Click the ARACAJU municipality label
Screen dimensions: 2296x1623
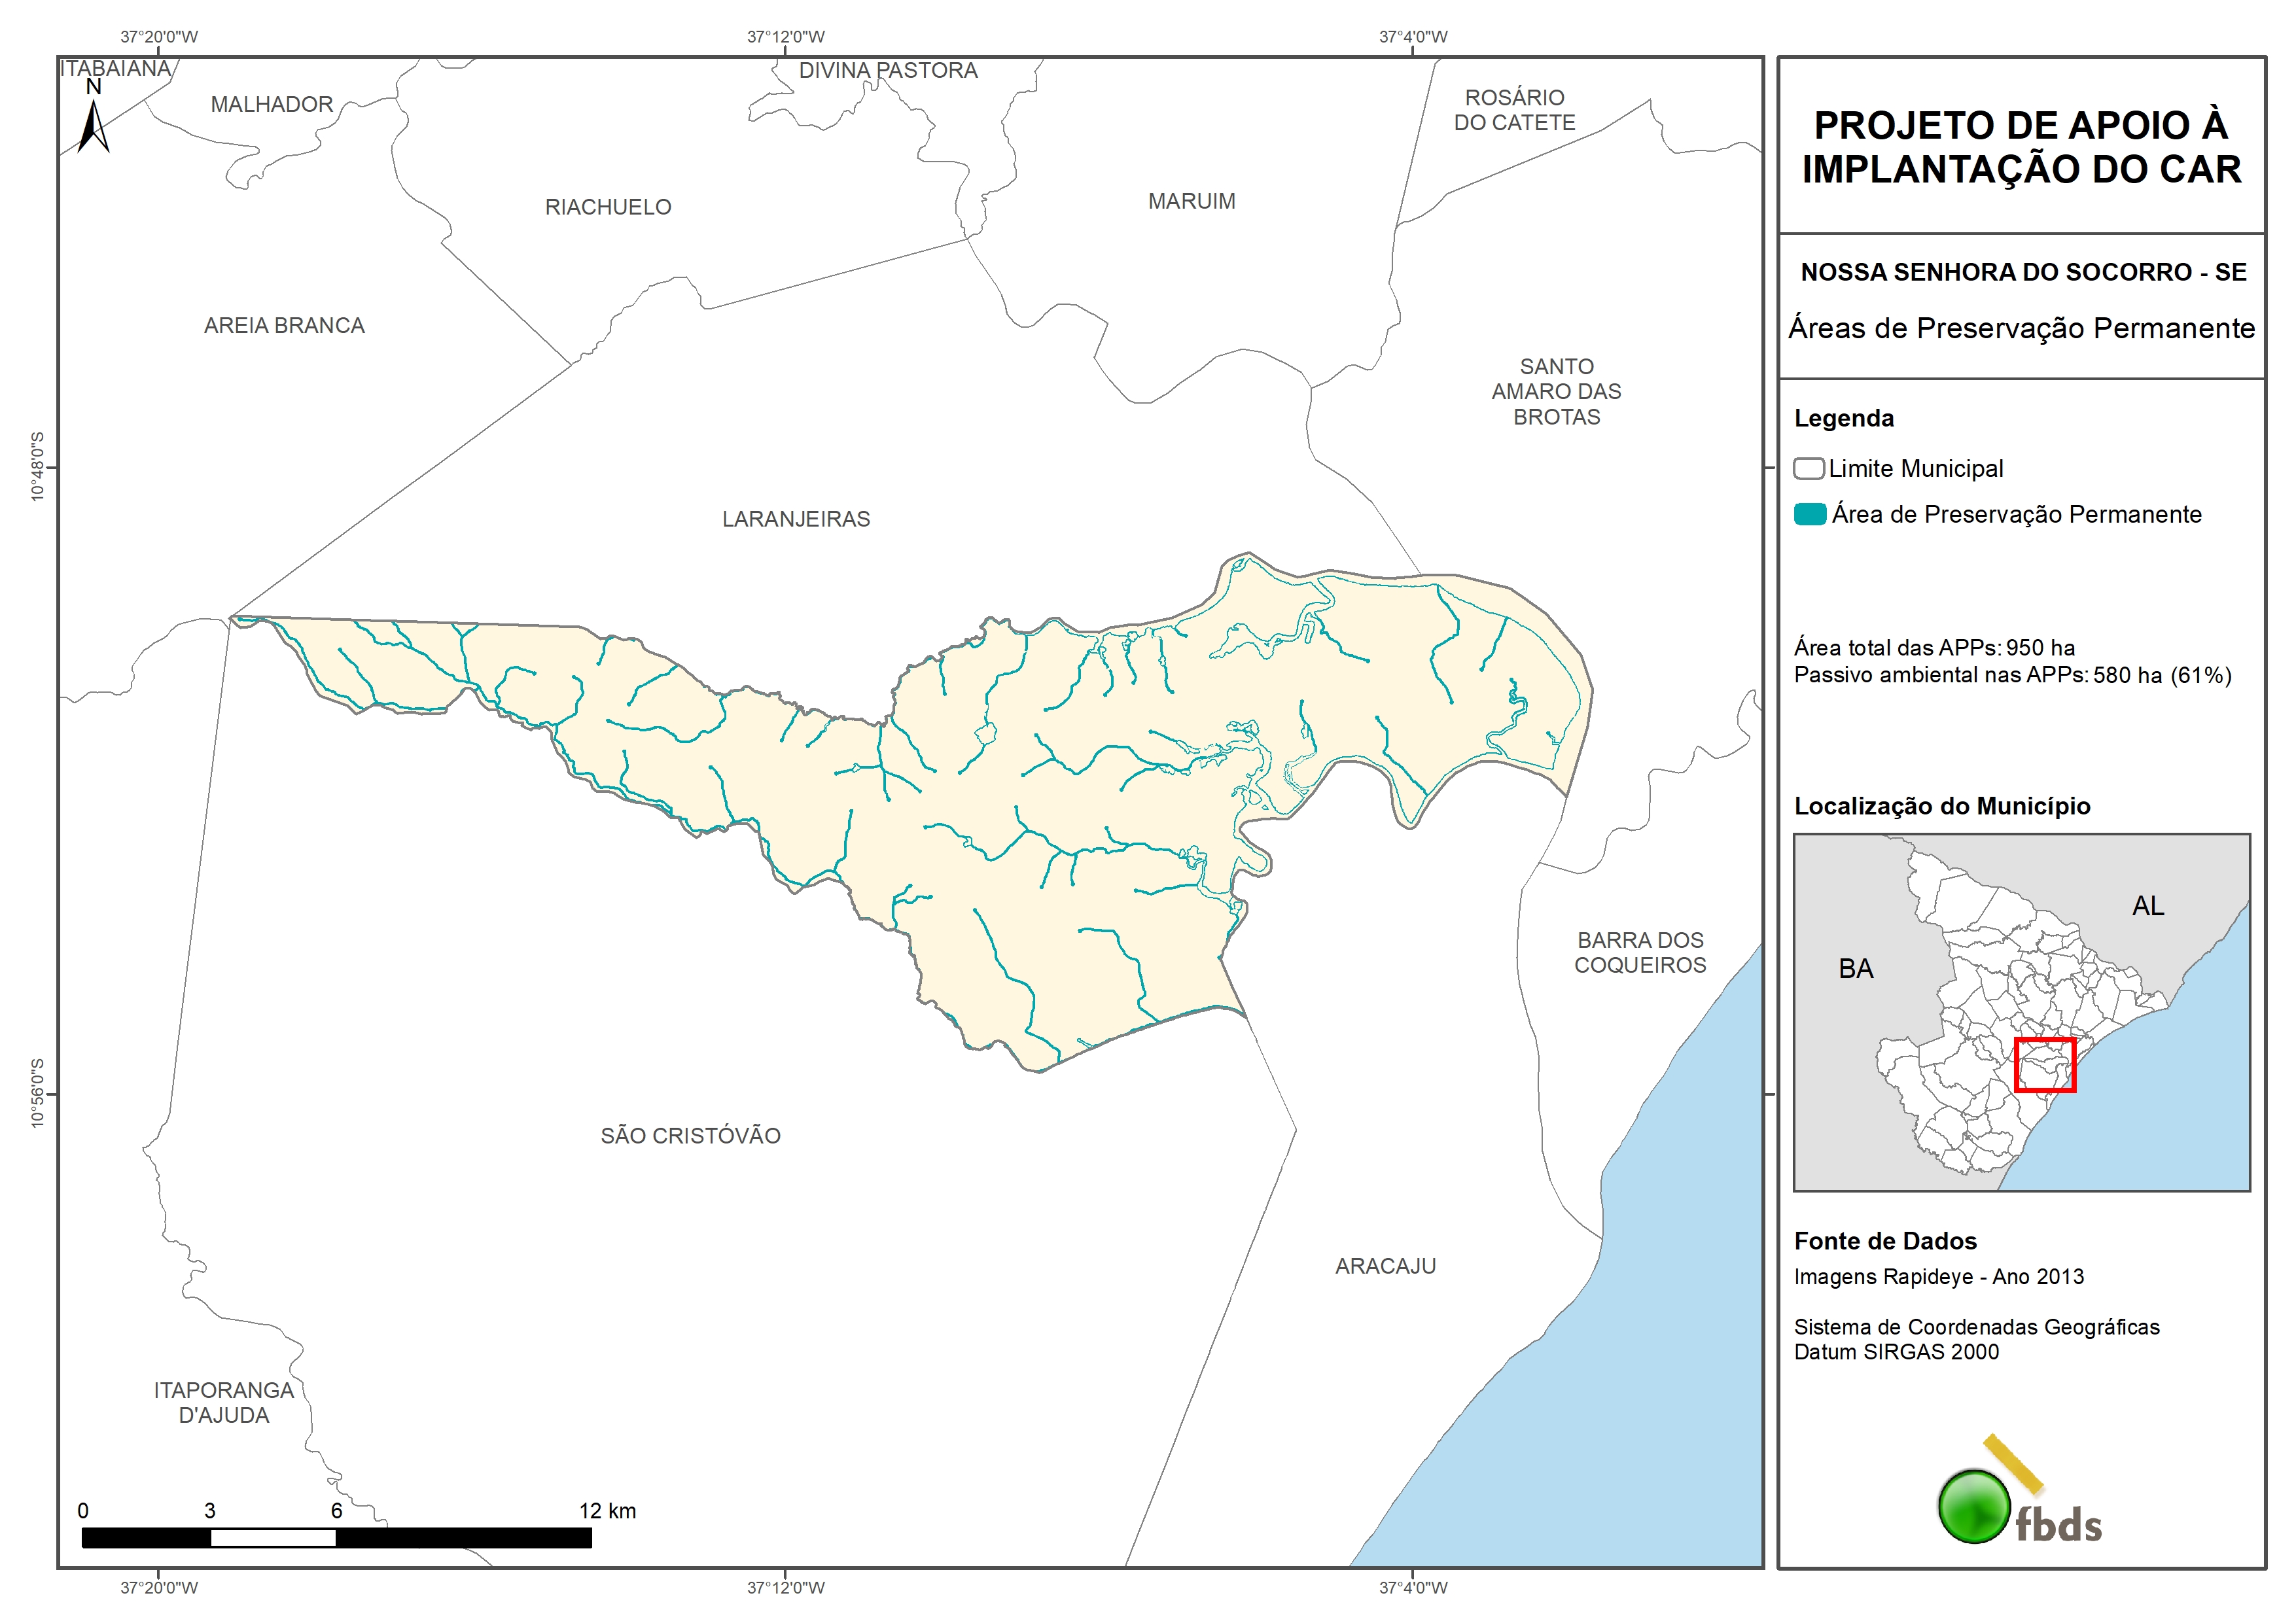pyautogui.click(x=1385, y=1266)
